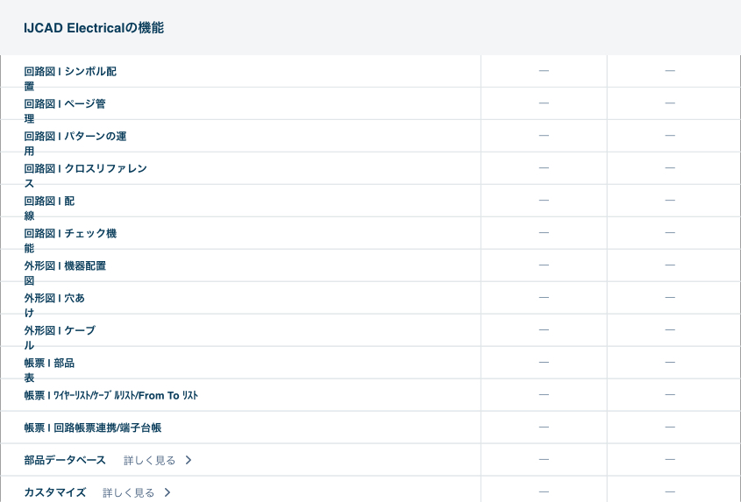Viewport: 741px width, 502px height.
Task: Click the chevron arrow in カスタマイズ row
Action: pyautogui.click(x=167, y=492)
